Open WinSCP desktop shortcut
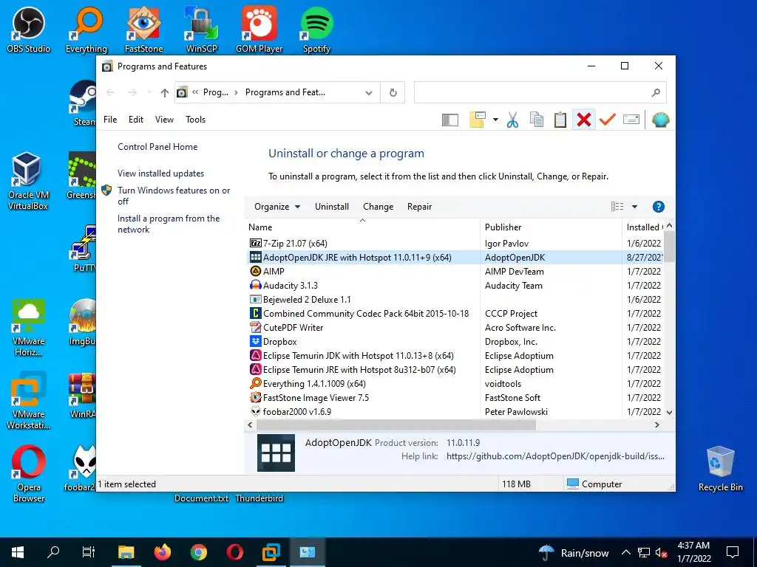 [x=202, y=30]
